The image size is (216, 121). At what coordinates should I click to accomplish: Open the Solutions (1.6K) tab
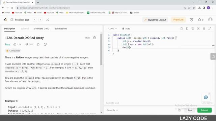(42, 29)
